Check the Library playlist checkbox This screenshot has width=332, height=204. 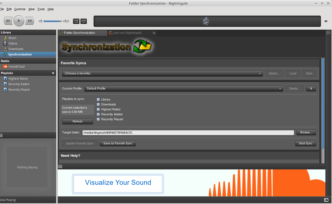pos(98,99)
